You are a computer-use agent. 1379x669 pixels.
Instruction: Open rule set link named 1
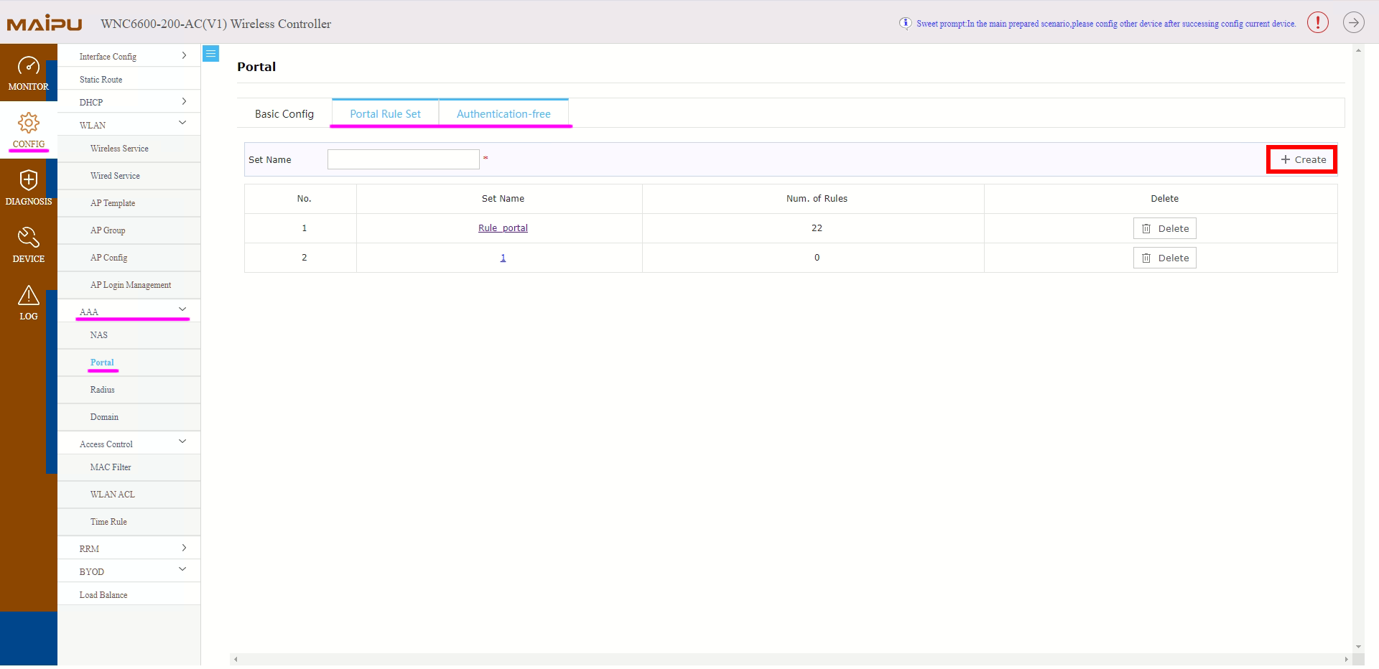(503, 258)
